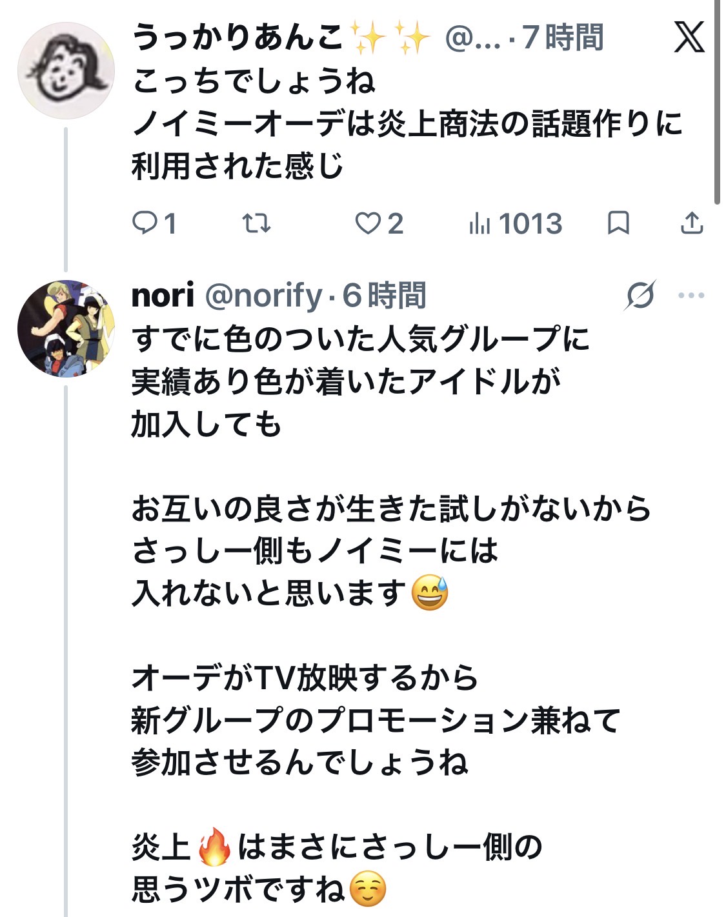Like うっかりあんこ's post with heart icon
This screenshot has width=726, height=917.
[368, 223]
